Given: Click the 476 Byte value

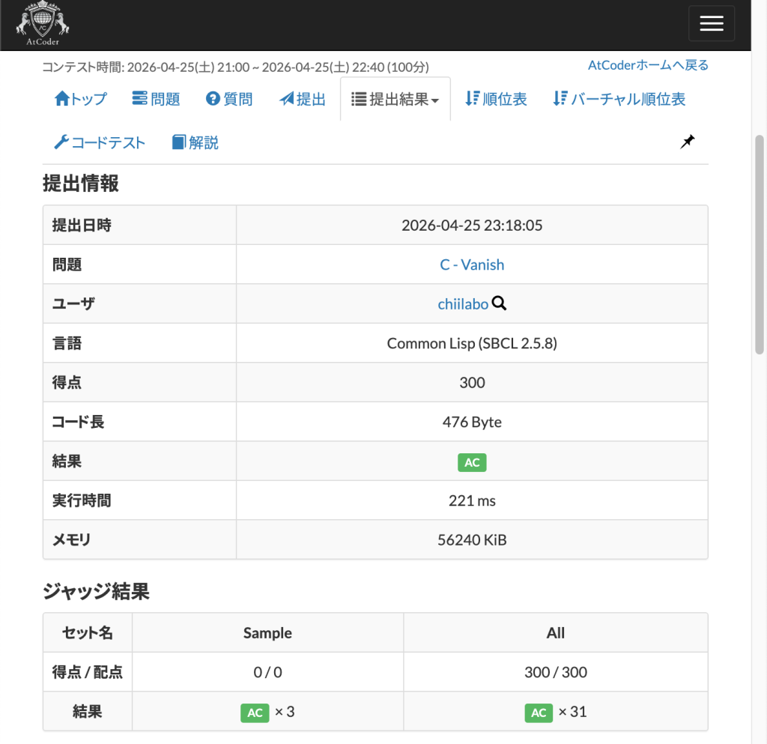Looking at the screenshot, I should [472, 422].
